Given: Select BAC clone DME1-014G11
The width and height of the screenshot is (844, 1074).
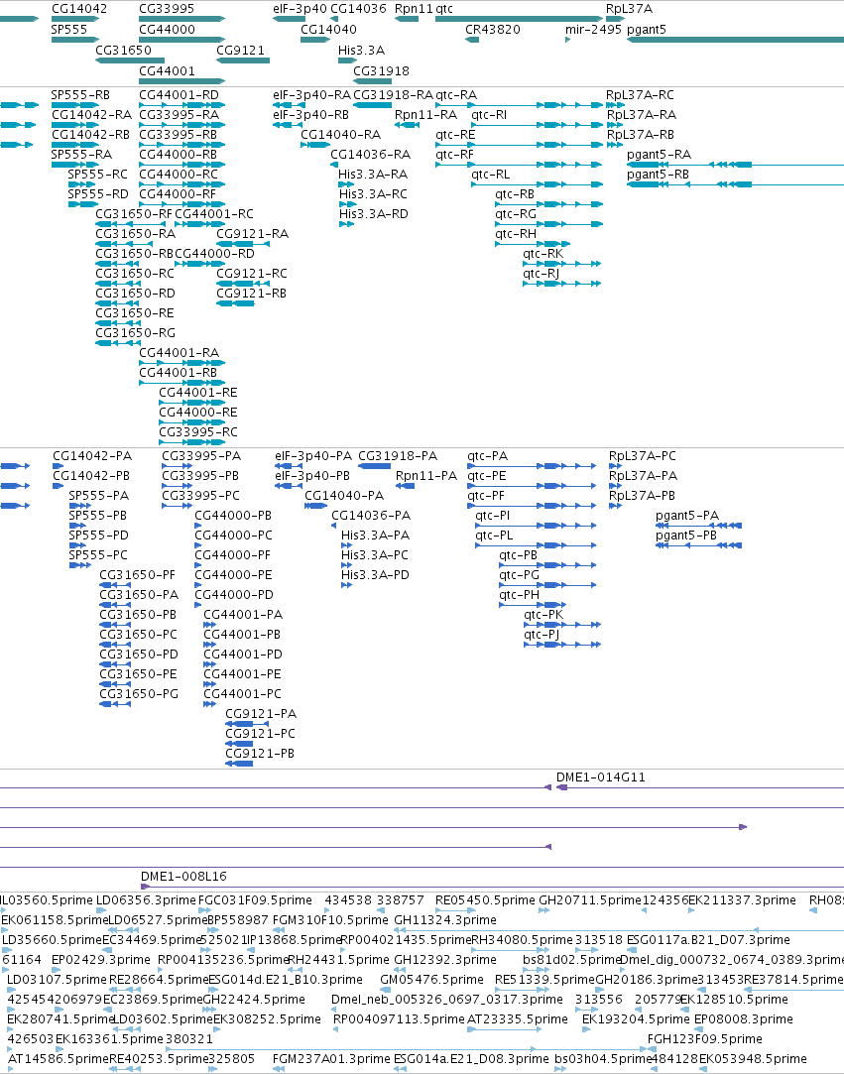Looking at the screenshot, I should click(601, 777).
